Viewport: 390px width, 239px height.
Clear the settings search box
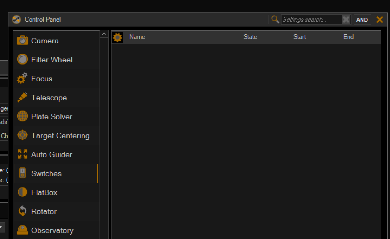click(x=346, y=20)
